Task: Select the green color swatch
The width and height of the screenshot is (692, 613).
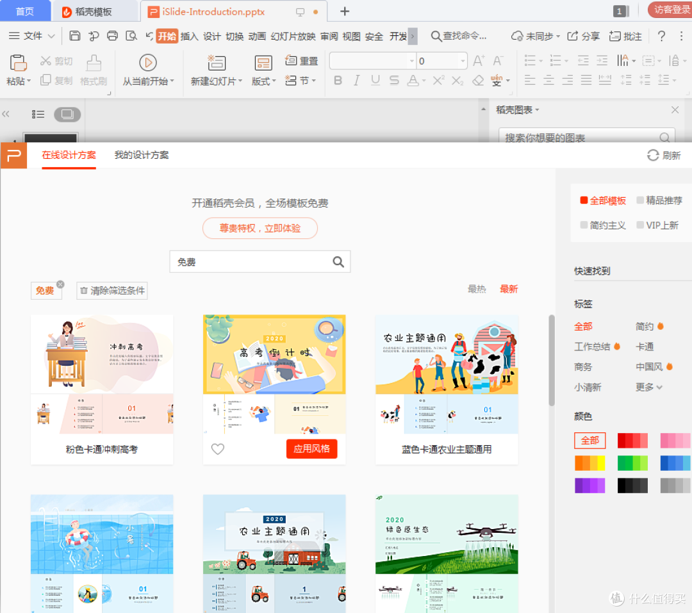Action: [632, 463]
